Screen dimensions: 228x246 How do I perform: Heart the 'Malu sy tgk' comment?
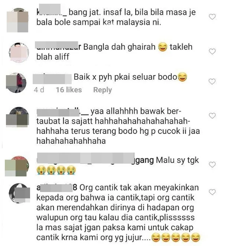[212, 164]
